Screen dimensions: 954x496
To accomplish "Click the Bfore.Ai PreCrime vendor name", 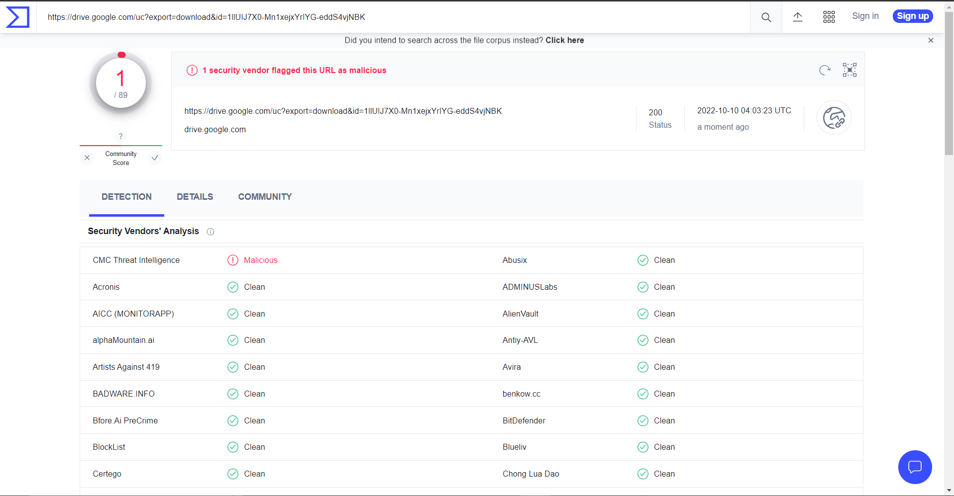I will pos(125,421).
